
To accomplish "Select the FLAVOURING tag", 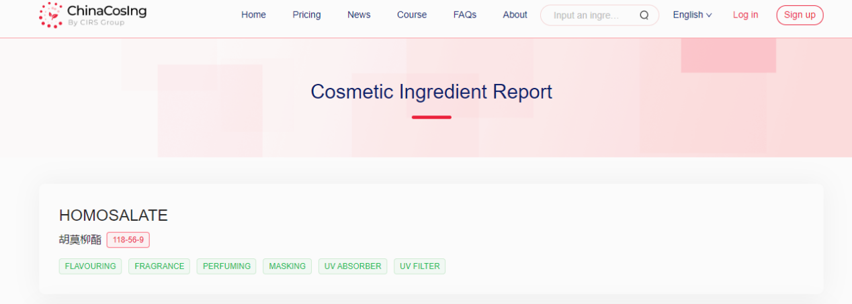I will coord(90,266).
